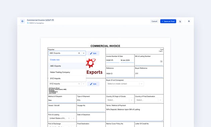Click the invoice number field 14367-PI
This screenshot has height=127, width=211.
(x=113, y=60)
